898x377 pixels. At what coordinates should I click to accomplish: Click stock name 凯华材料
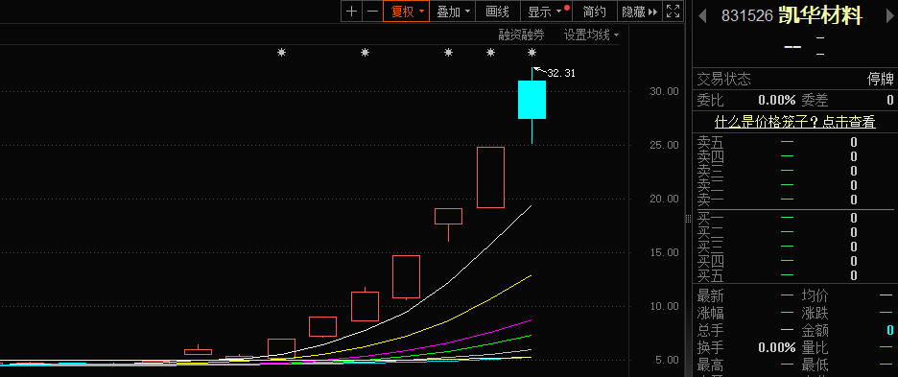coord(820,16)
